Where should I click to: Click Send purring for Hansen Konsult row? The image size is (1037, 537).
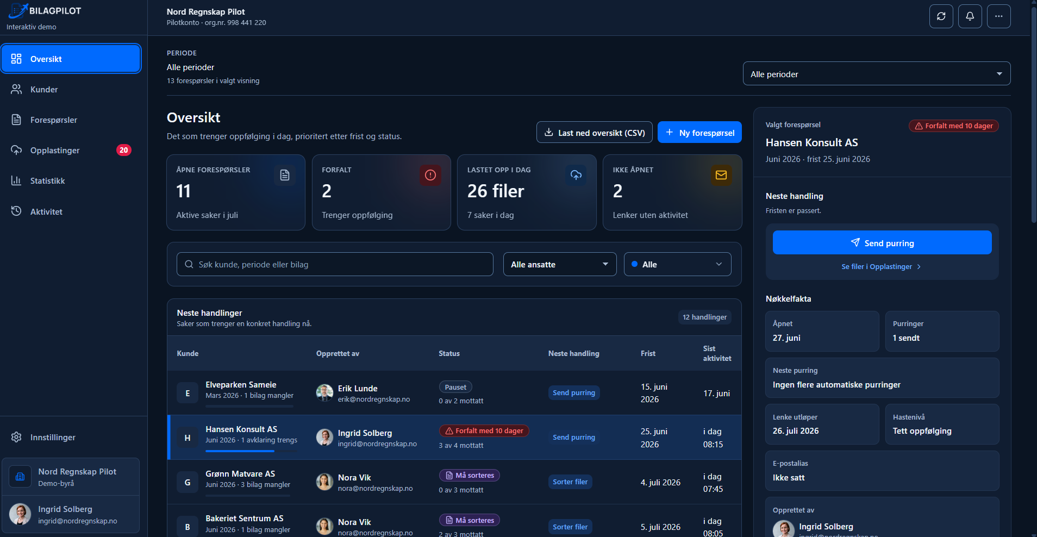tap(574, 438)
